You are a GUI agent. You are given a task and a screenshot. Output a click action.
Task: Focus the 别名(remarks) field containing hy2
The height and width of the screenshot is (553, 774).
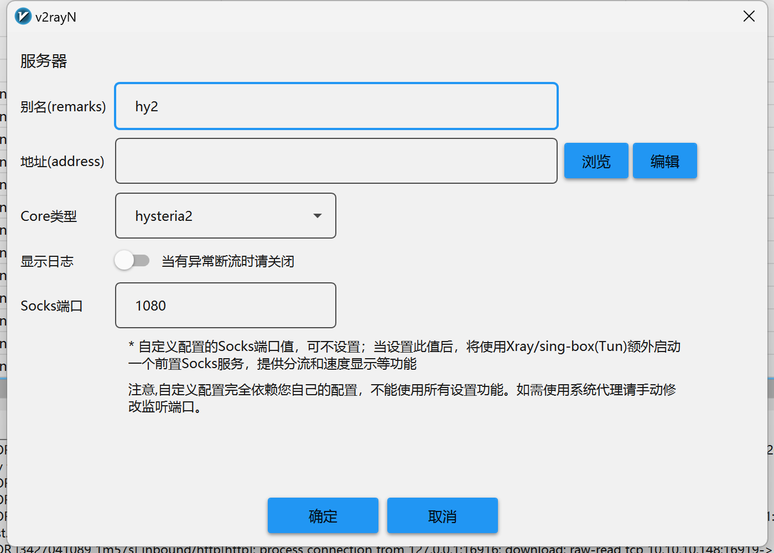coord(336,106)
